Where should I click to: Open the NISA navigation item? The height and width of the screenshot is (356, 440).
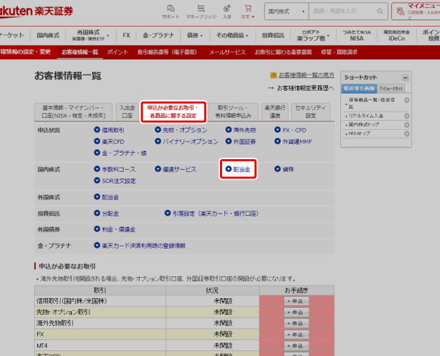[357, 36]
